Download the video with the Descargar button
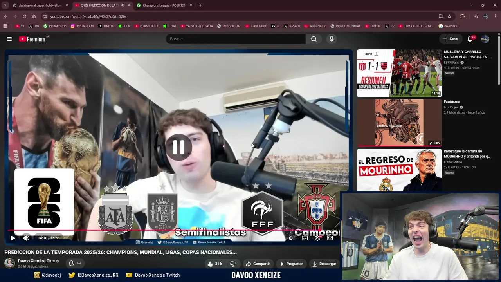Screen dimensions: 501x282 324,264
